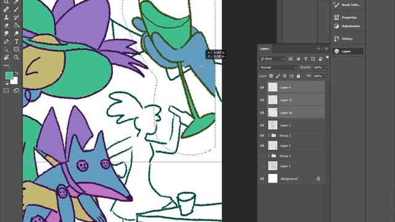Select the Smudge tool
The width and height of the screenshot is (395, 222).
pyautogui.click(x=6, y=33)
